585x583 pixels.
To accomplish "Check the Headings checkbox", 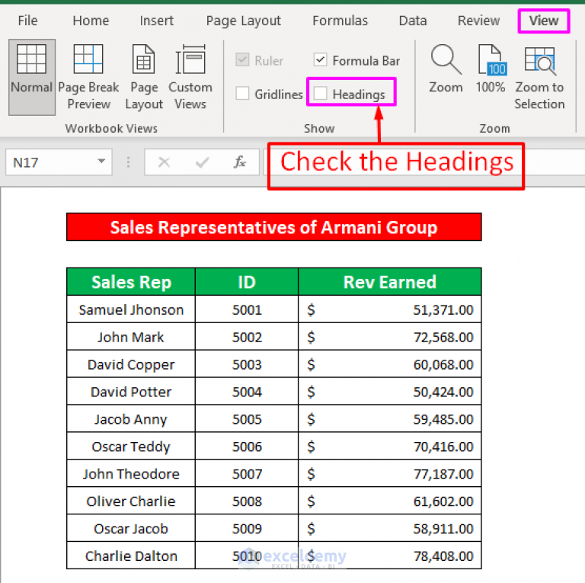I will pyautogui.click(x=320, y=93).
